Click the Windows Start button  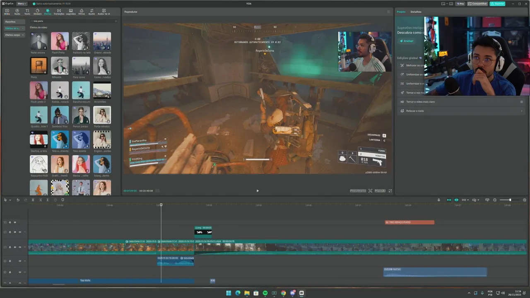click(229, 293)
